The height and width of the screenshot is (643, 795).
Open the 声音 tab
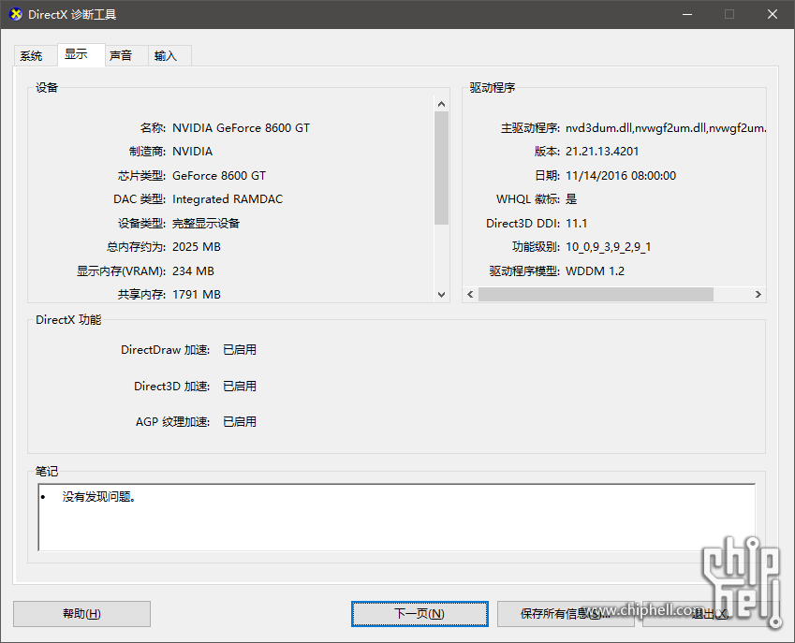coord(126,56)
